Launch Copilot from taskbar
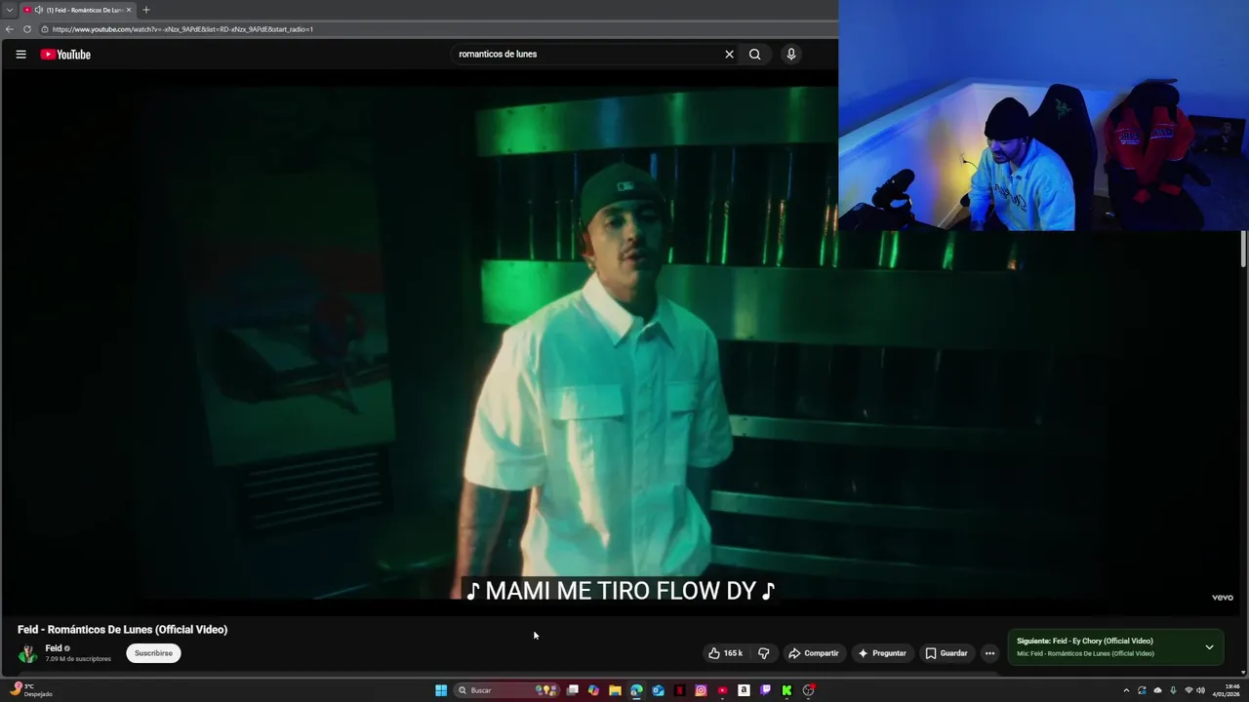Viewport: 1249px width, 702px height. coord(593,690)
